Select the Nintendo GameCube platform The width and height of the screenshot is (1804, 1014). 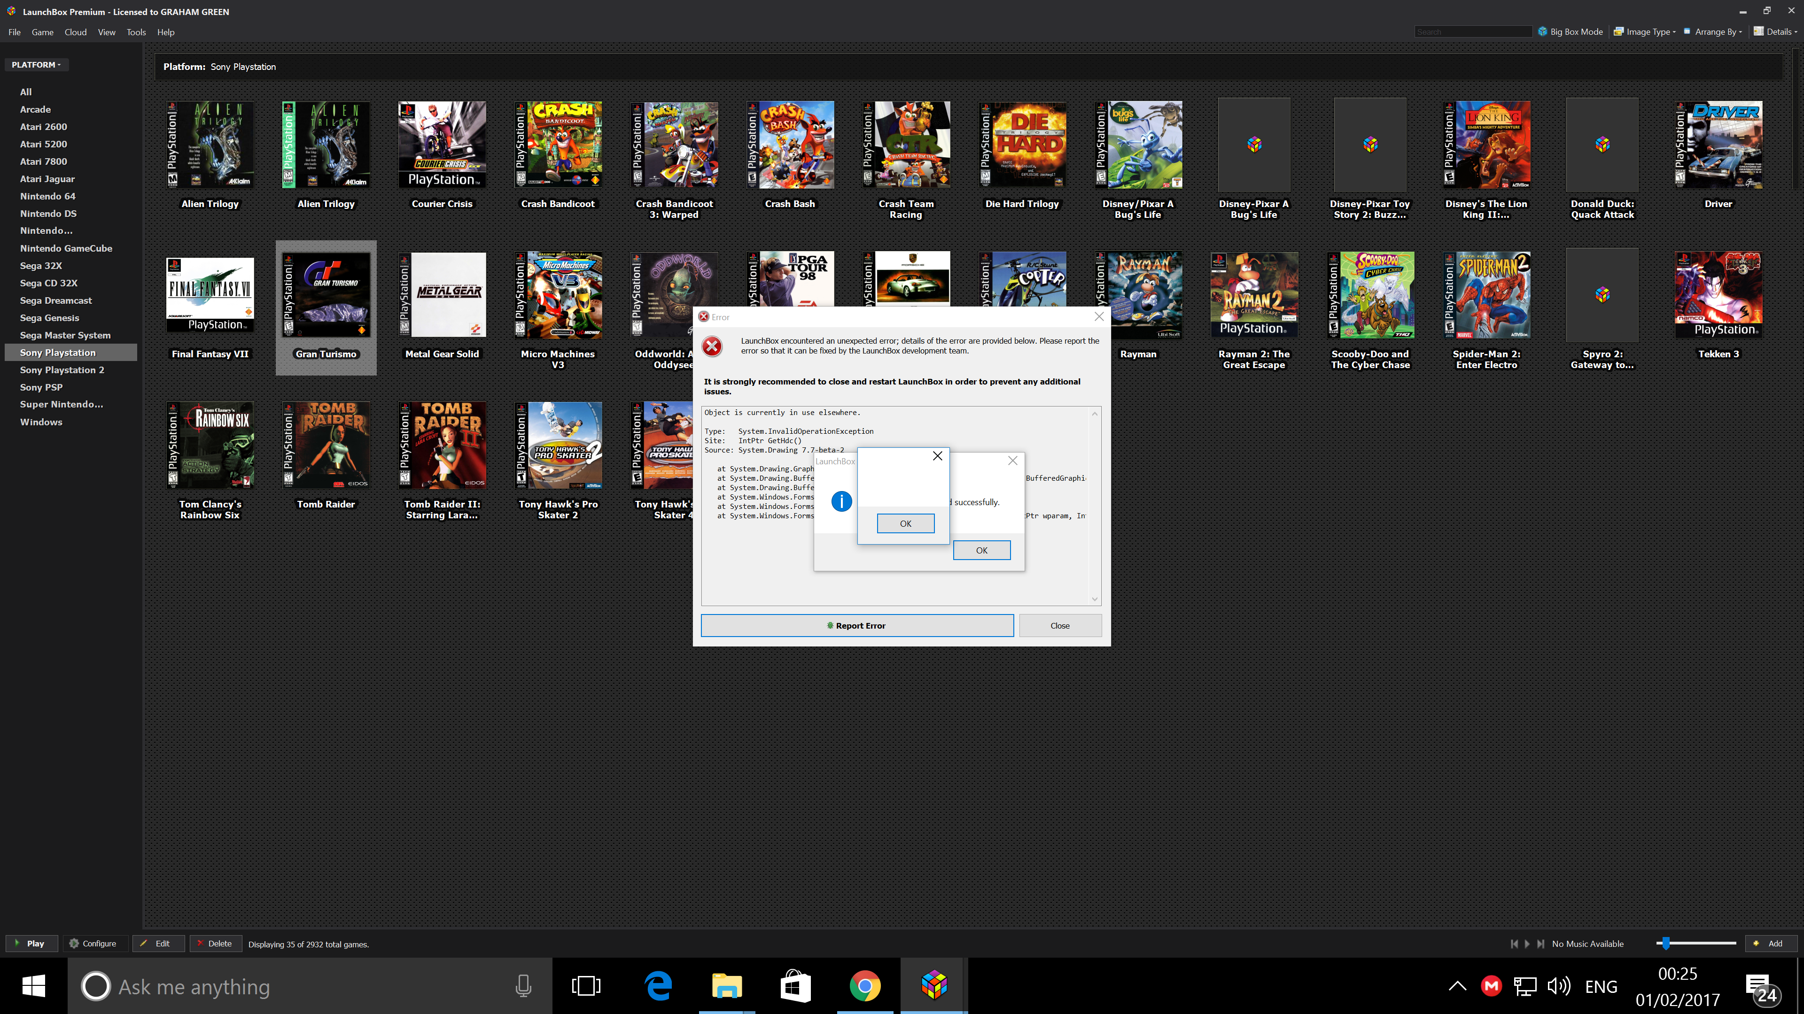coord(66,248)
